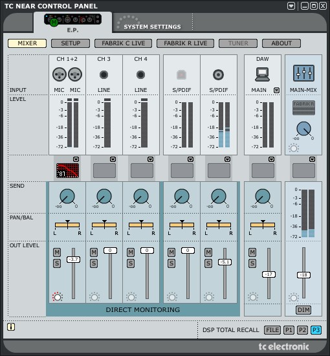Click the CH 3 LINE jack icon

pyautogui.click(x=104, y=74)
